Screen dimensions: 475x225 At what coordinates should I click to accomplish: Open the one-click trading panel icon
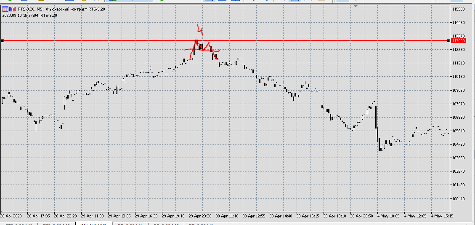tap(5, 9)
